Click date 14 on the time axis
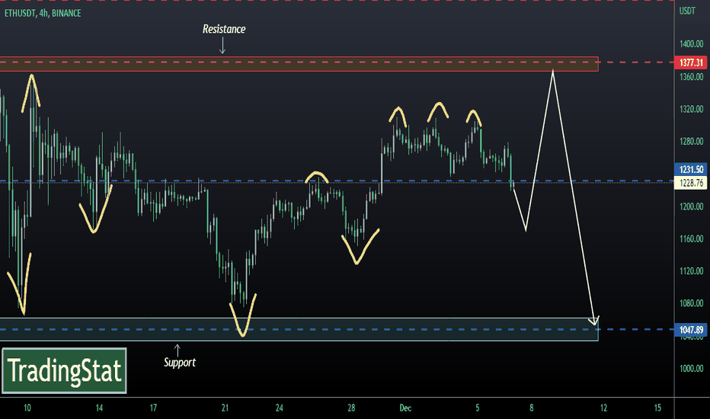The width and height of the screenshot is (710, 419). click(x=99, y=408)
